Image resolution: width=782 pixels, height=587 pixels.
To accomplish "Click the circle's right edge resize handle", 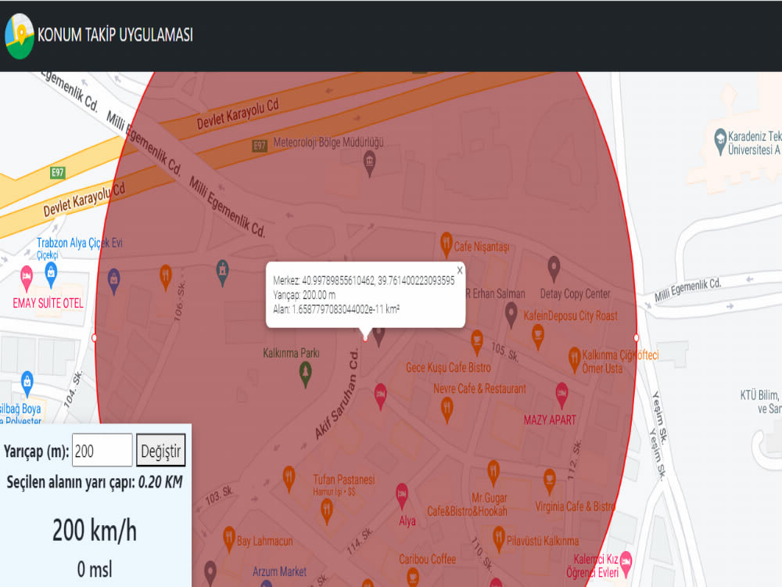I will pos(636,338).
